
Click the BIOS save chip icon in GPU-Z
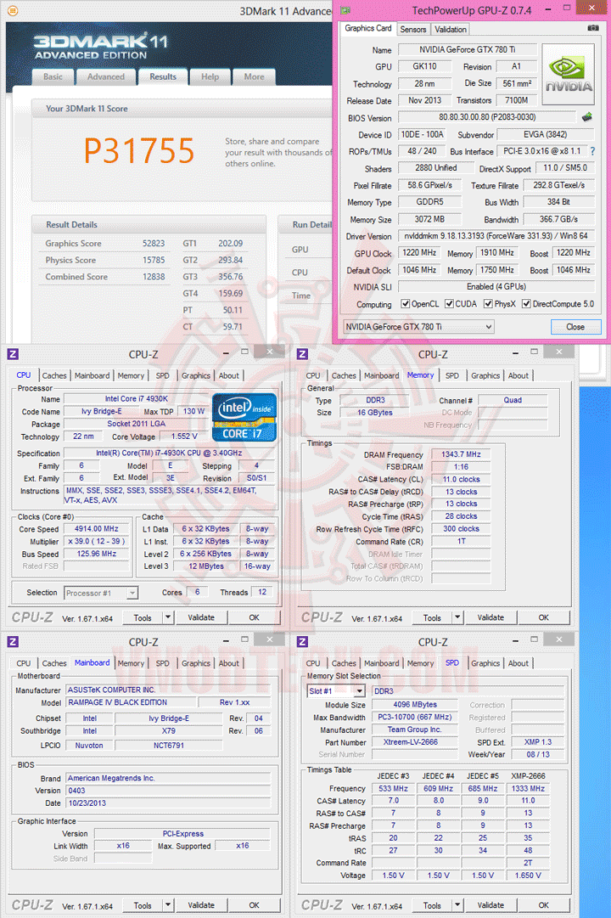coord(587,117)
